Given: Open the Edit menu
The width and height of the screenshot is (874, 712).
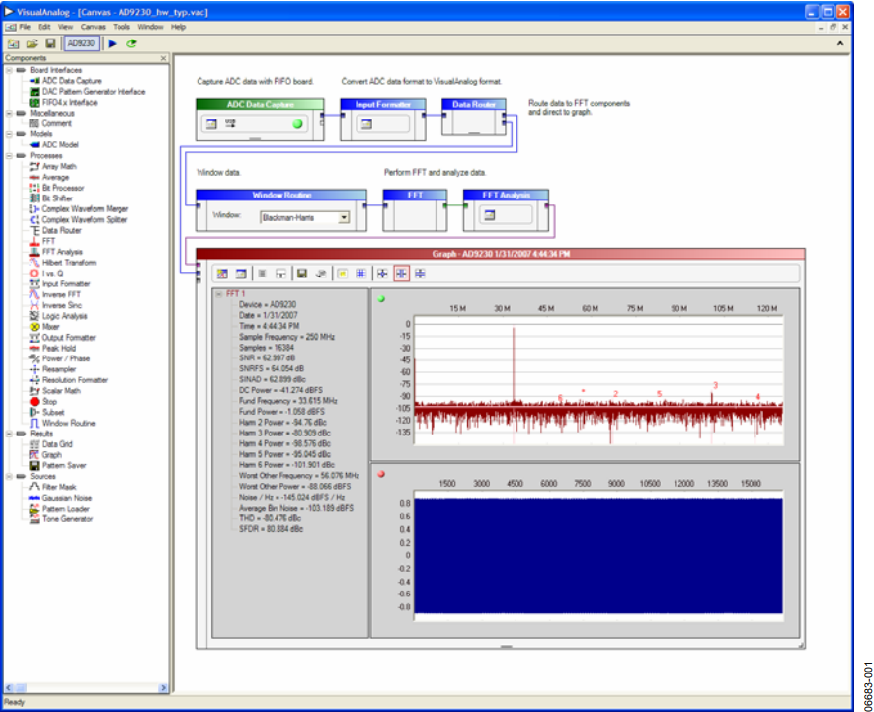Looking at the screenshot, I should coord(44,27).
